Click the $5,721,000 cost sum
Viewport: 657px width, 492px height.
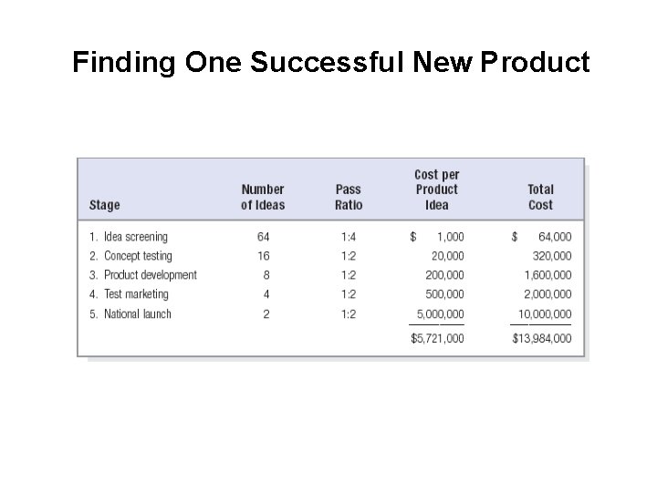click(x=437, y=338)
